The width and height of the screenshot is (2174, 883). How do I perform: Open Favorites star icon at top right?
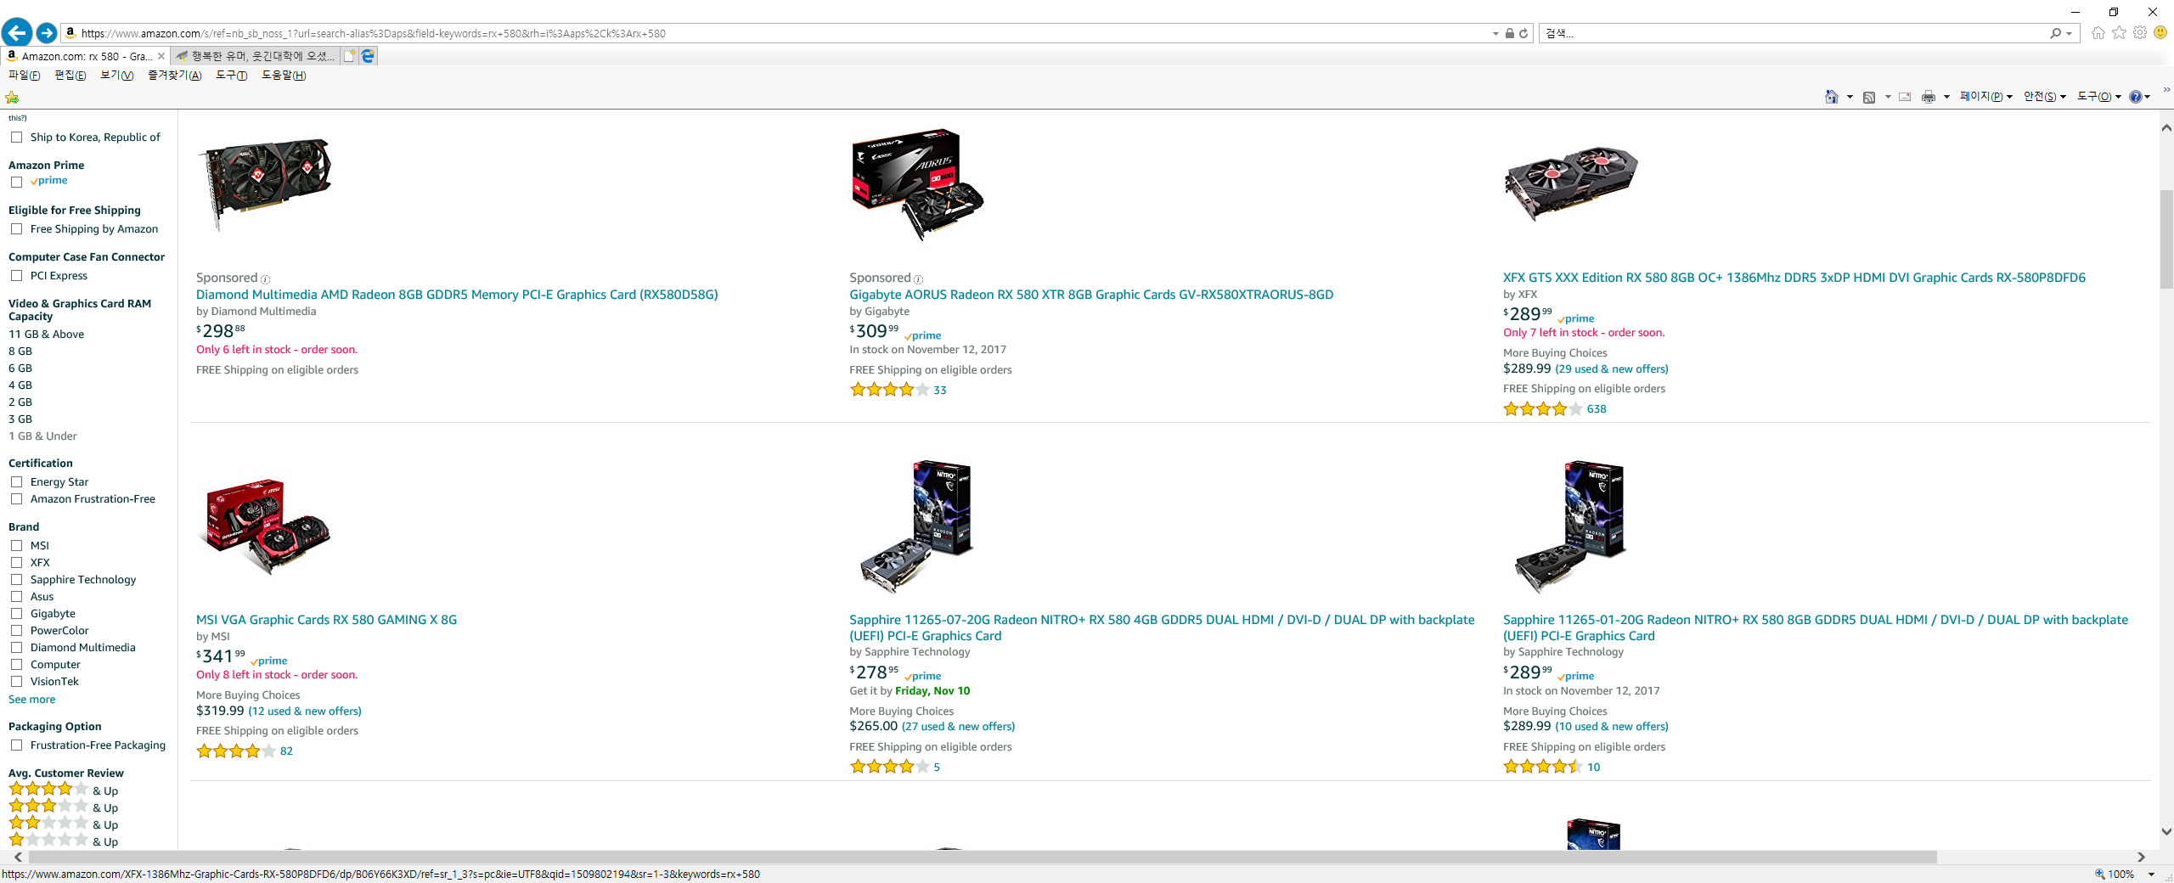coord(2120,33)
